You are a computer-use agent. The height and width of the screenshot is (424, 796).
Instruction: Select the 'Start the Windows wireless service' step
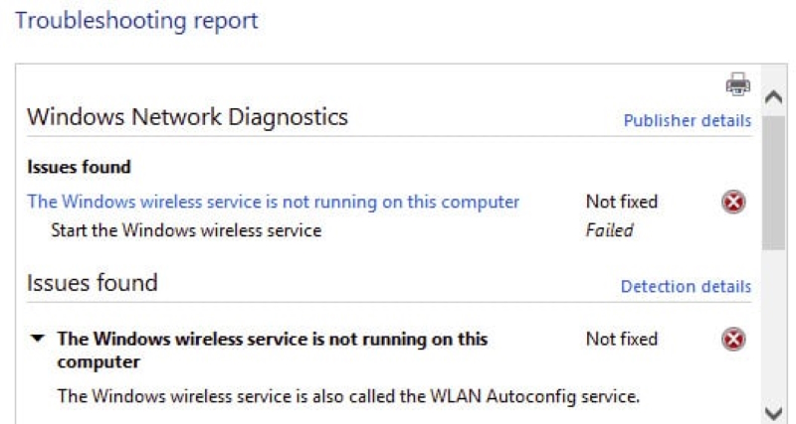point(186,230)
